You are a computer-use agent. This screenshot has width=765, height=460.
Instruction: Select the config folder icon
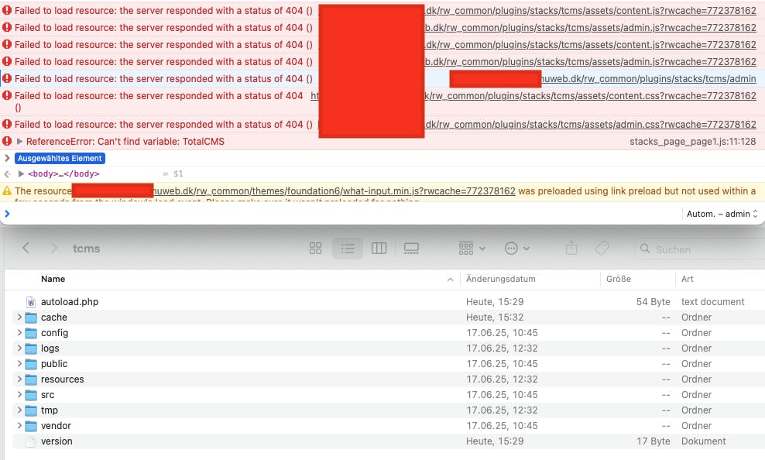31,333
